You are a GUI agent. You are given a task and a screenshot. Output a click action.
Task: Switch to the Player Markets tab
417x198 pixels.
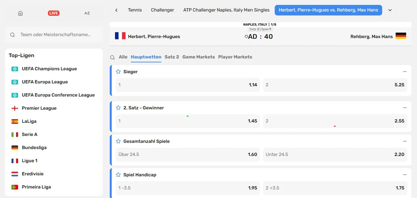pos(235,57)
